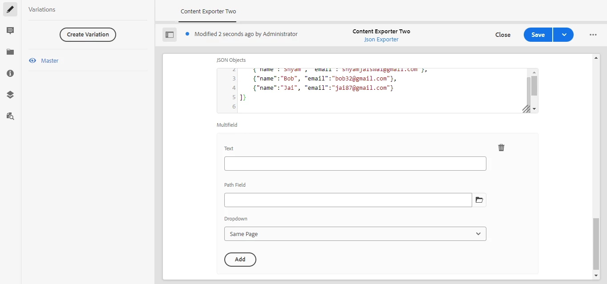Select the pencil edit icon in sidebar
The image size is (607, 284).
coord(10,9)
